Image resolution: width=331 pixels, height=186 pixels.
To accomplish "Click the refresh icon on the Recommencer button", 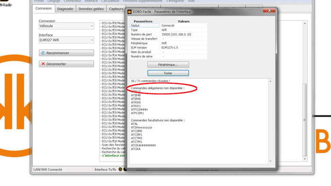I will tap(43, 53).
